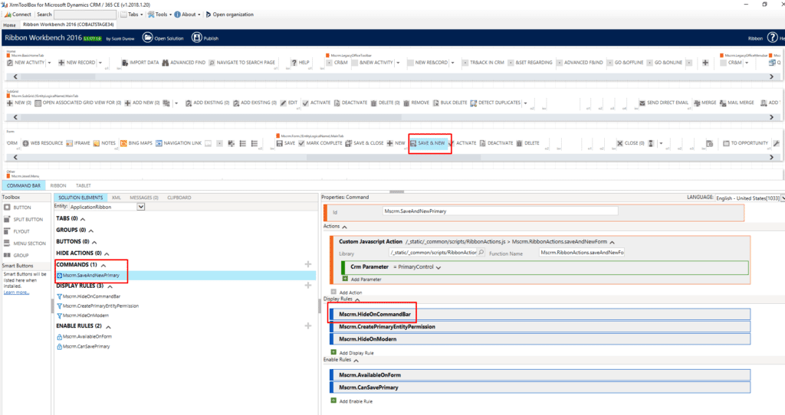Switch to the Ribbon view tab

(58, 185)
